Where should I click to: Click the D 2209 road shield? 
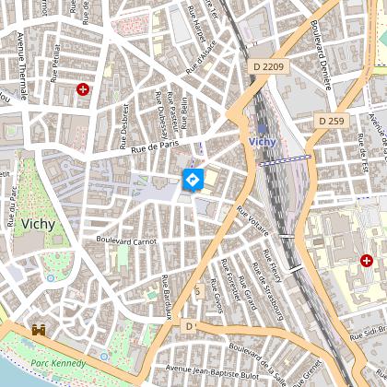268,66
